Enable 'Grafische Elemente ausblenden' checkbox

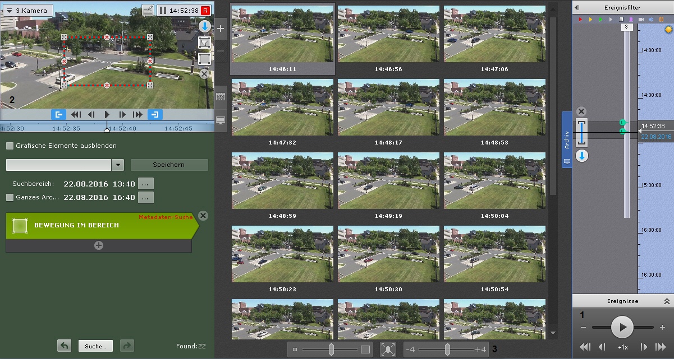[10, 146]
